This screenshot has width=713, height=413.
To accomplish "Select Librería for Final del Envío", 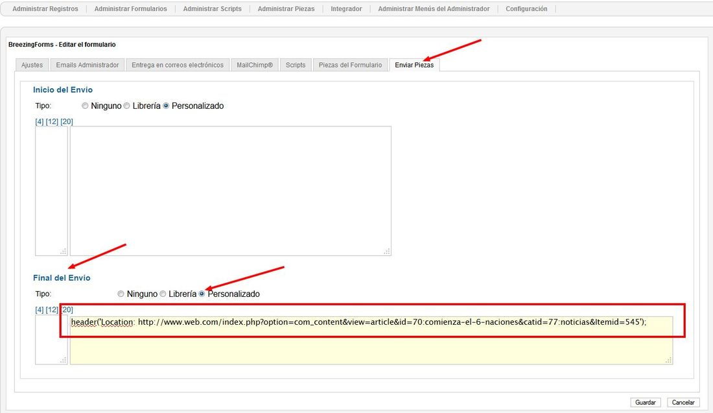I will pos(163,294).
